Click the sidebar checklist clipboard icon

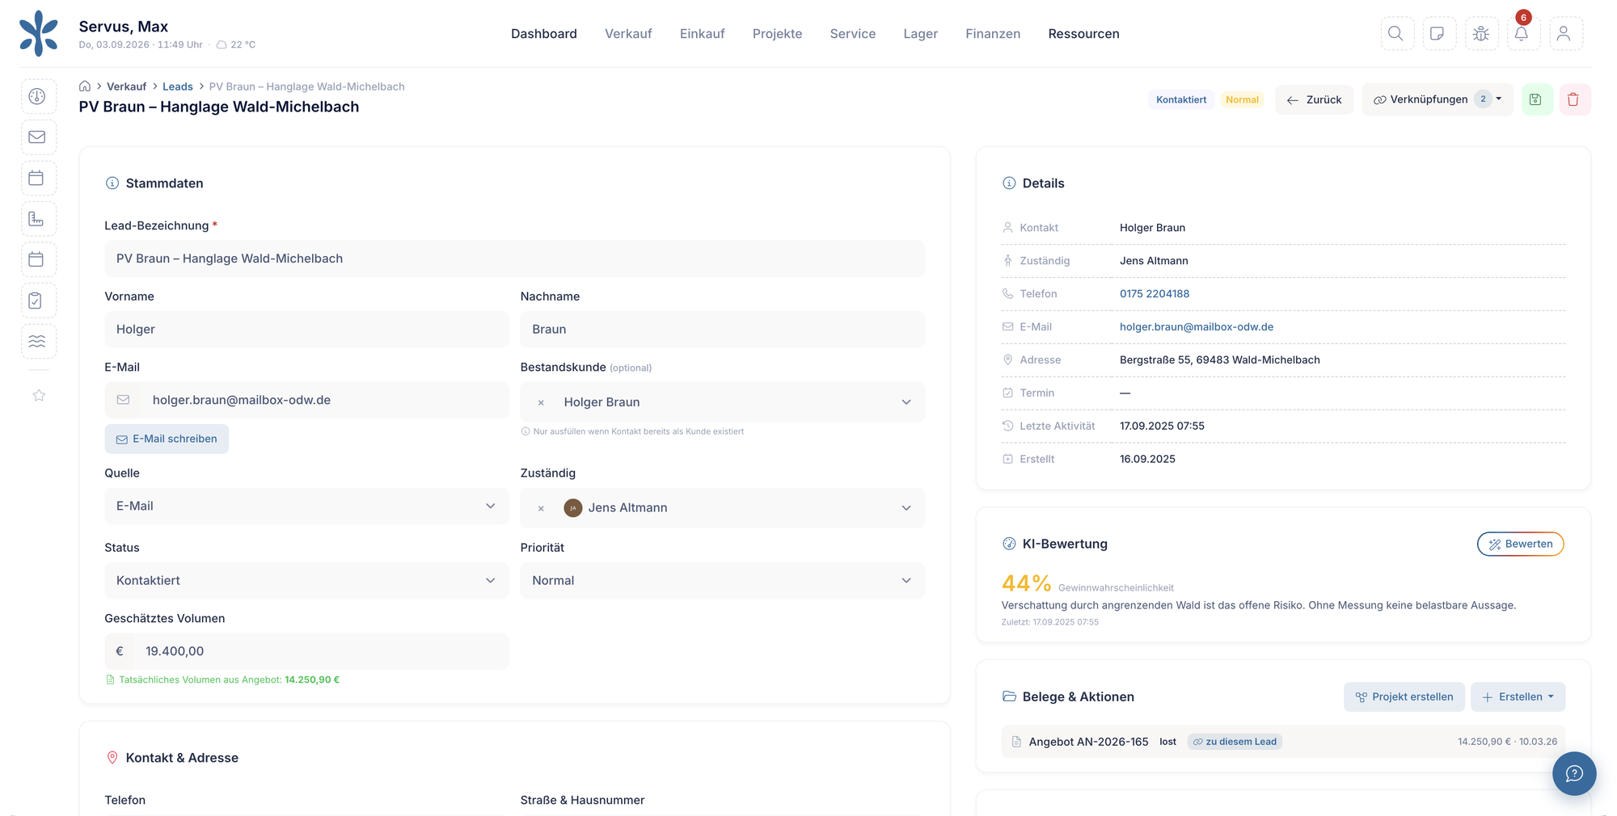pos(38,301)
